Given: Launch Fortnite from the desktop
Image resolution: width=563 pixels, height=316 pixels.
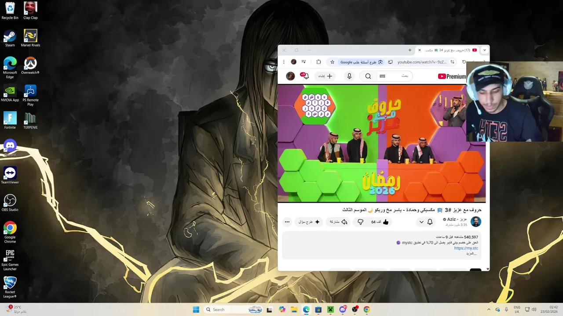Looking at the screenshot, I should coord(10,121).
